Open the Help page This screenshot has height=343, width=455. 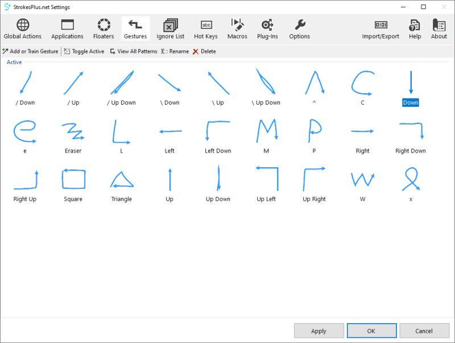pyautogui.click(x=415, y=29)
